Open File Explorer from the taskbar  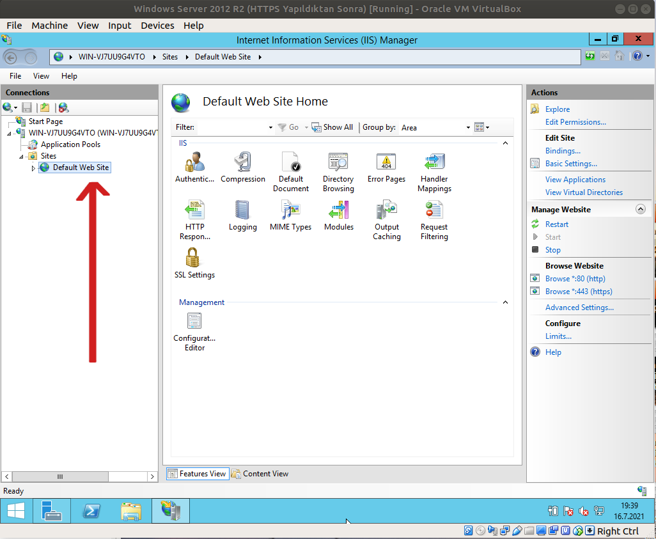[x=131, y=511]
